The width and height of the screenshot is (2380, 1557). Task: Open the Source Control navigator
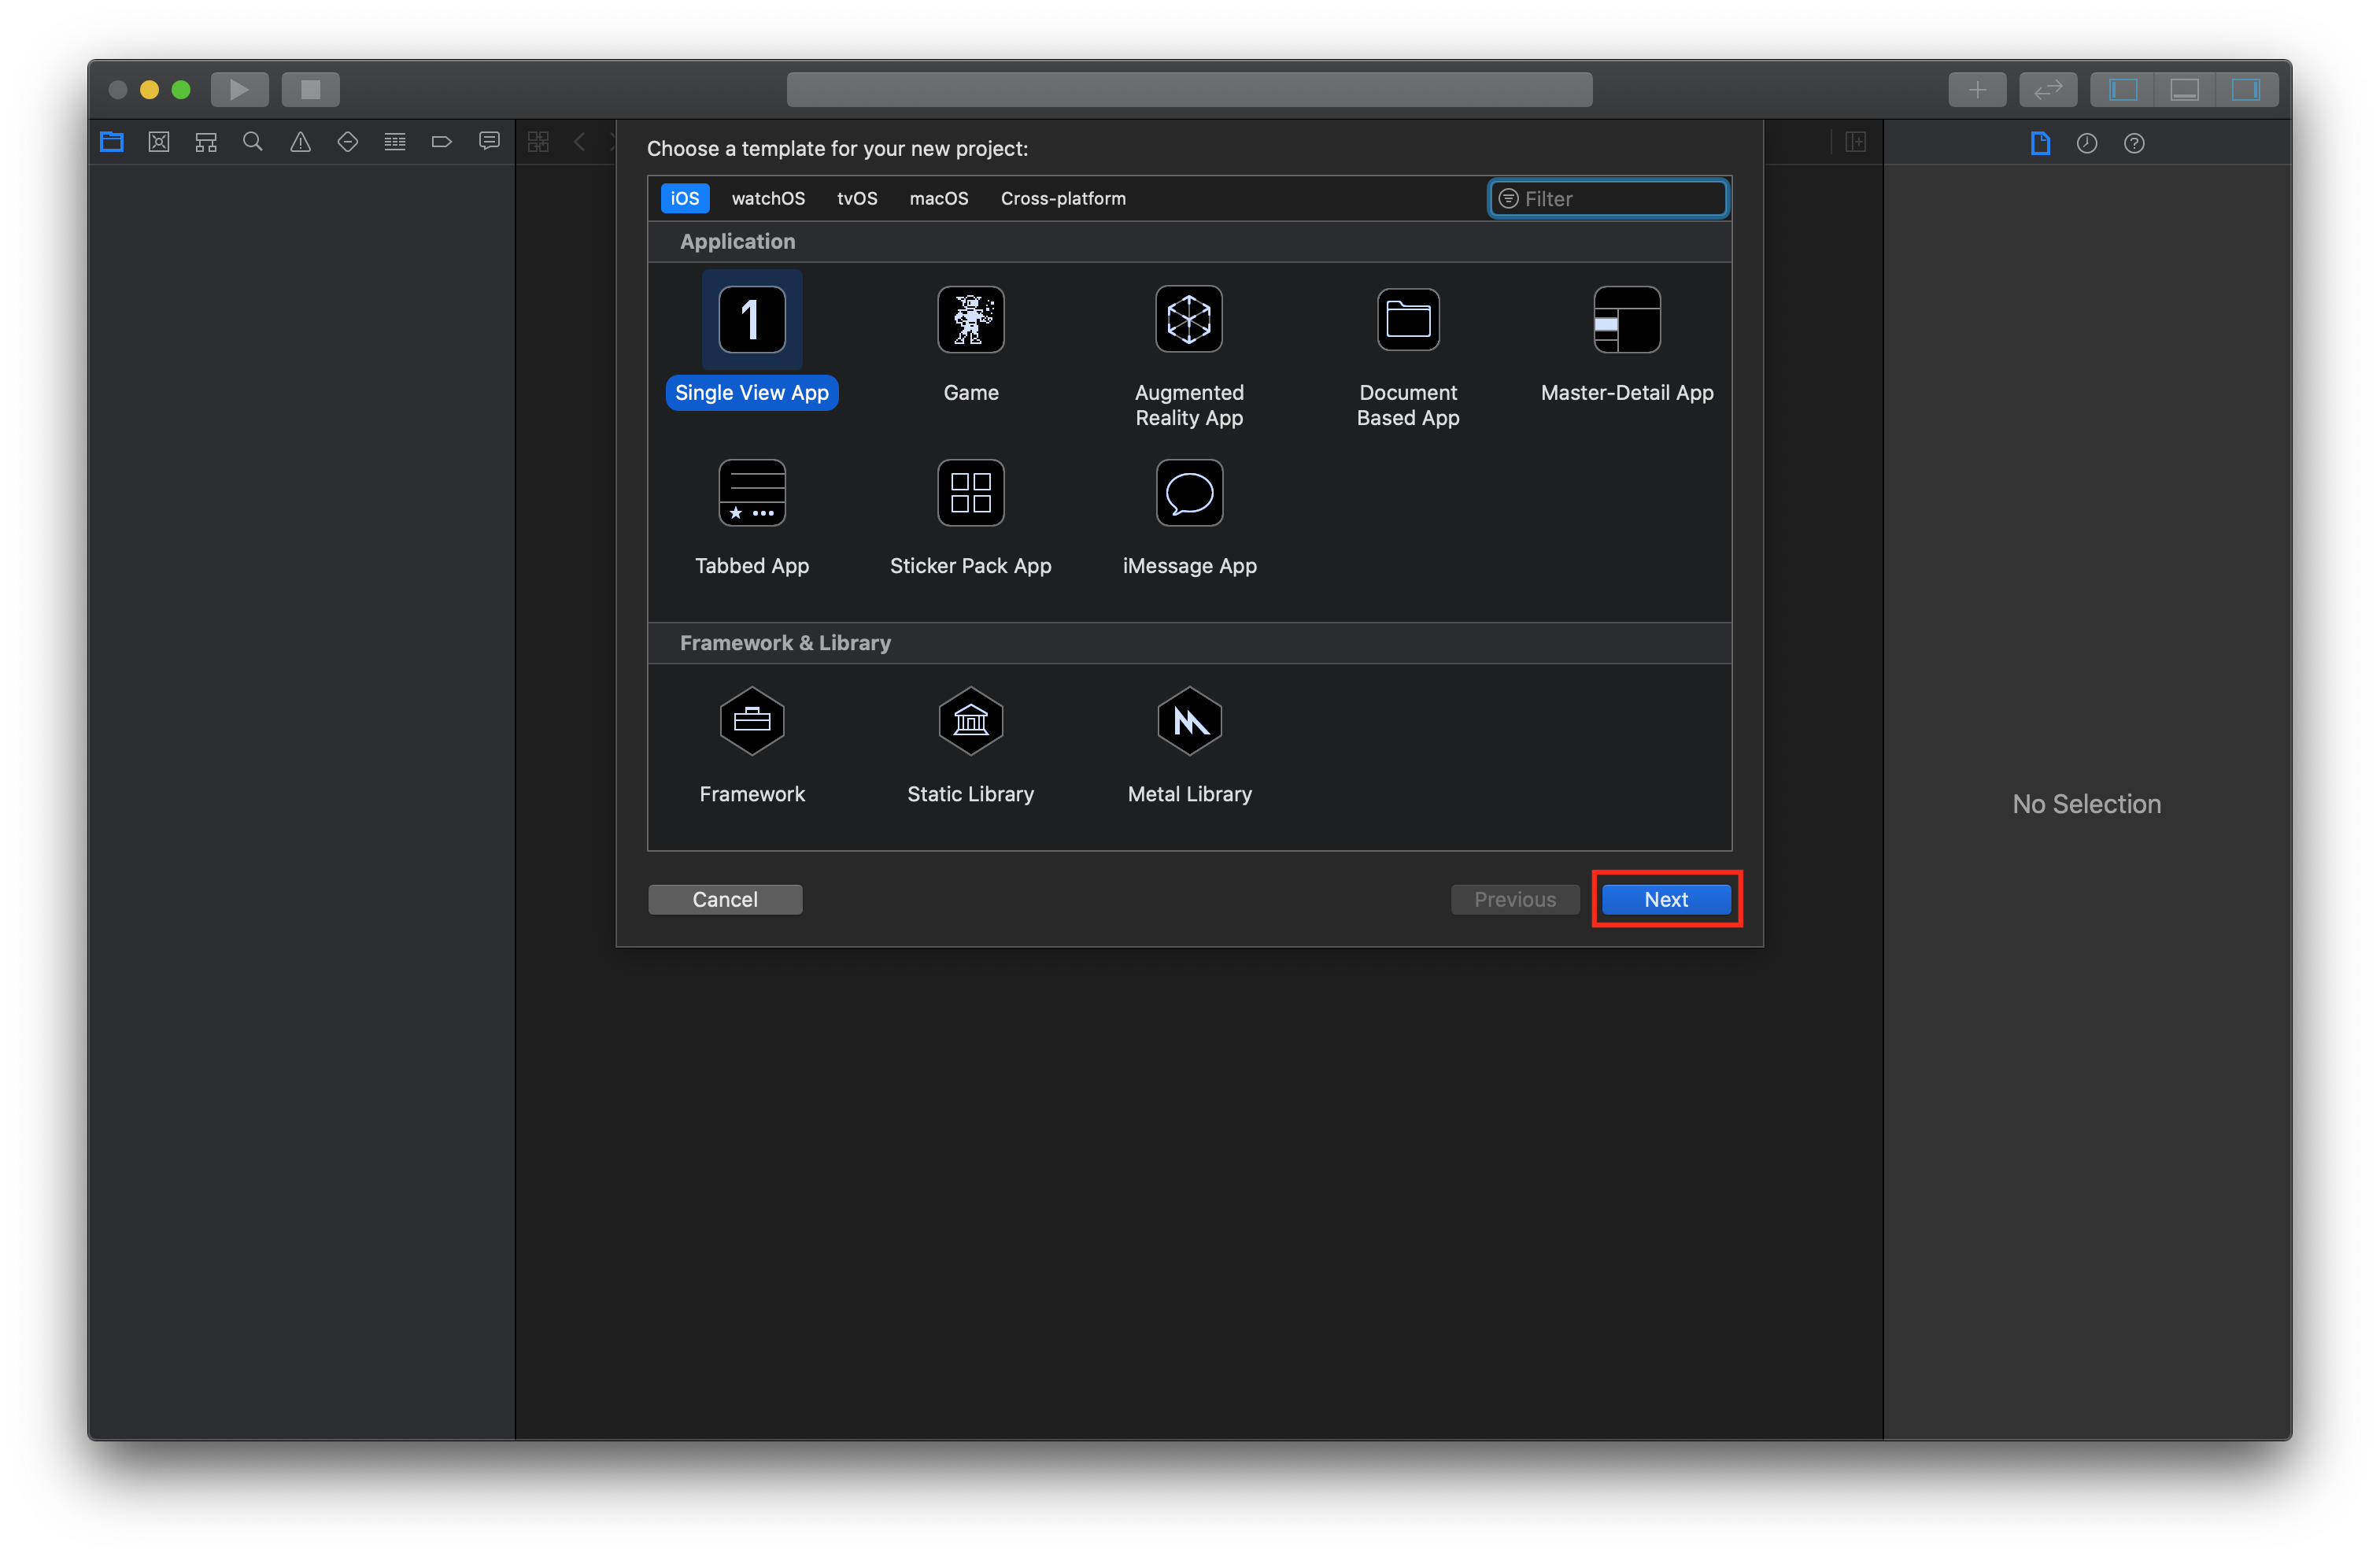tap(159, 142)
